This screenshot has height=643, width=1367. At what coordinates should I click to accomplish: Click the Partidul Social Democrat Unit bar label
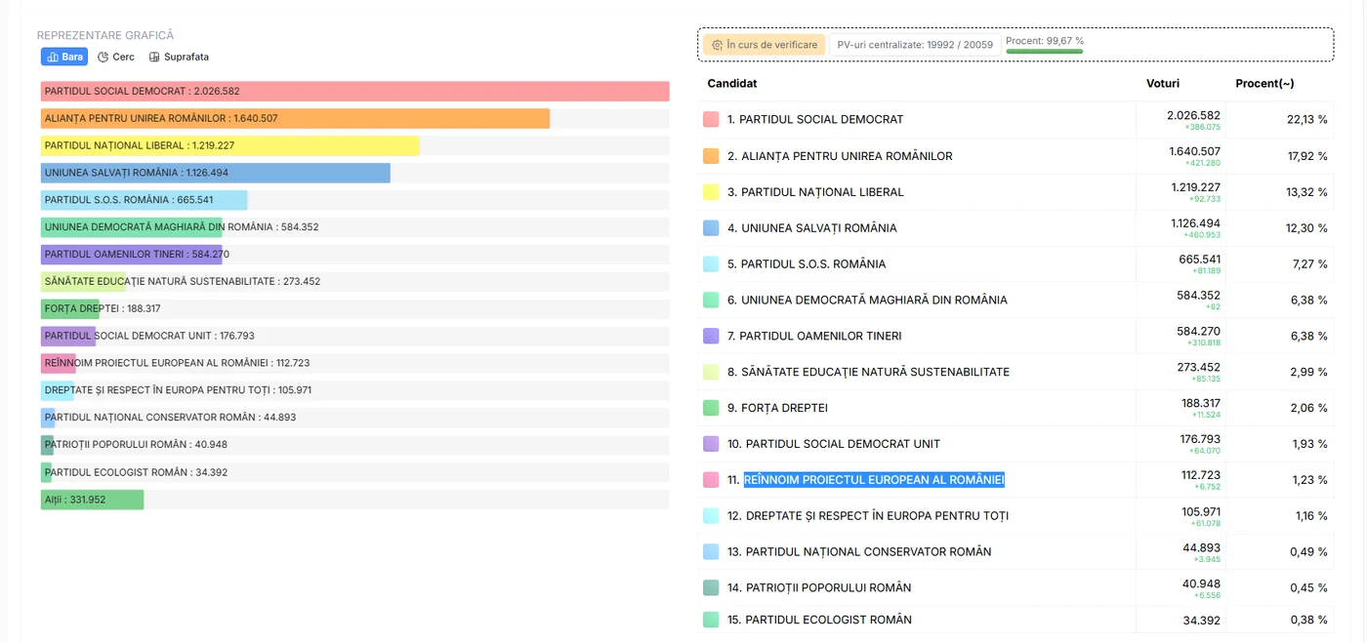[x=149, y=336]
